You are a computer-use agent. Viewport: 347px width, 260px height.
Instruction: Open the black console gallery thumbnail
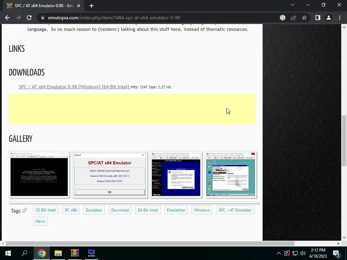(x=39, y=174)
